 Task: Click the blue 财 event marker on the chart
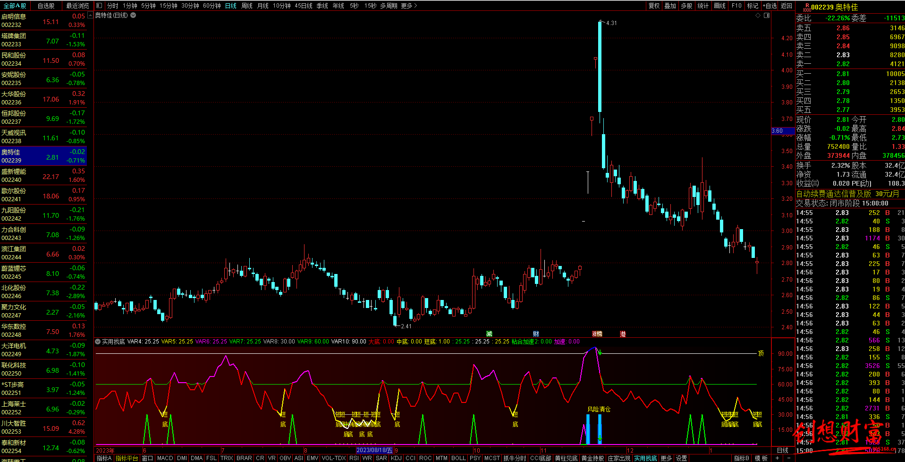(536, 334)
